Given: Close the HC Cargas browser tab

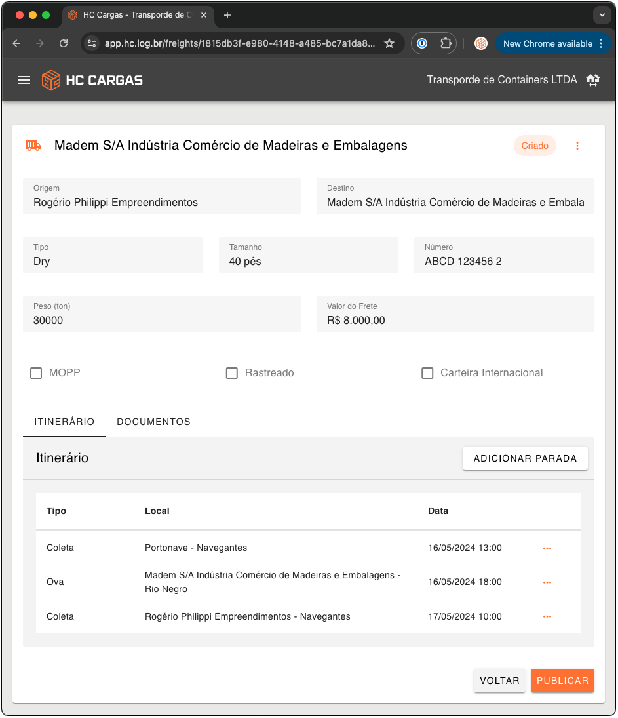Looking at the screenshot, I should coord(204,15).
